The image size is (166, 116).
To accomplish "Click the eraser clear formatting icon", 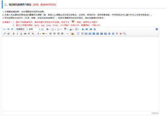I will coord(4,34).
